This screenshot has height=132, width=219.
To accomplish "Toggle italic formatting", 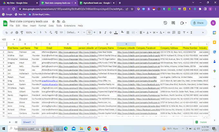I will (x=105, y=33).
